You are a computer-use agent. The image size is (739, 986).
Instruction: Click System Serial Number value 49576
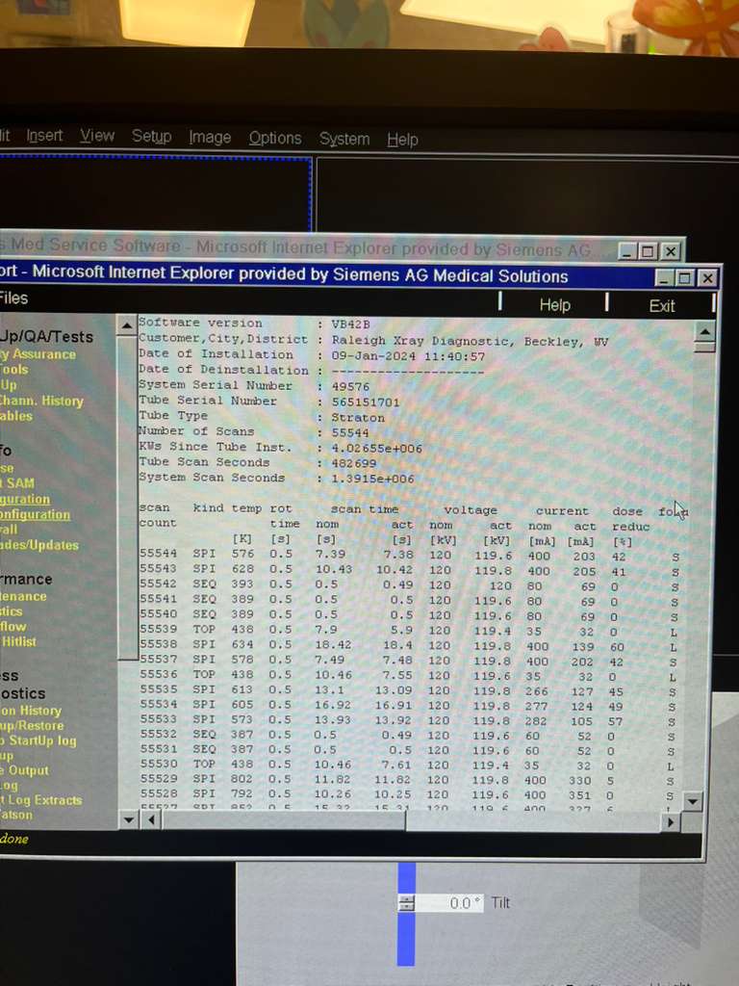[350, 387]
